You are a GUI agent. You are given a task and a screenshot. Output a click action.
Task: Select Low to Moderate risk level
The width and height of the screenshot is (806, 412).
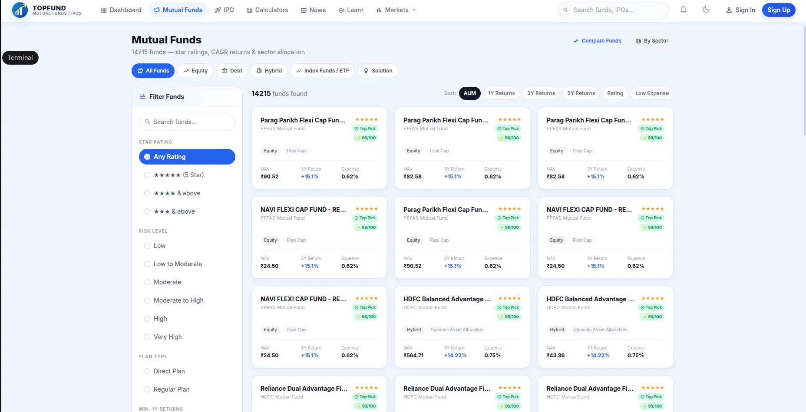pos(187,264)
